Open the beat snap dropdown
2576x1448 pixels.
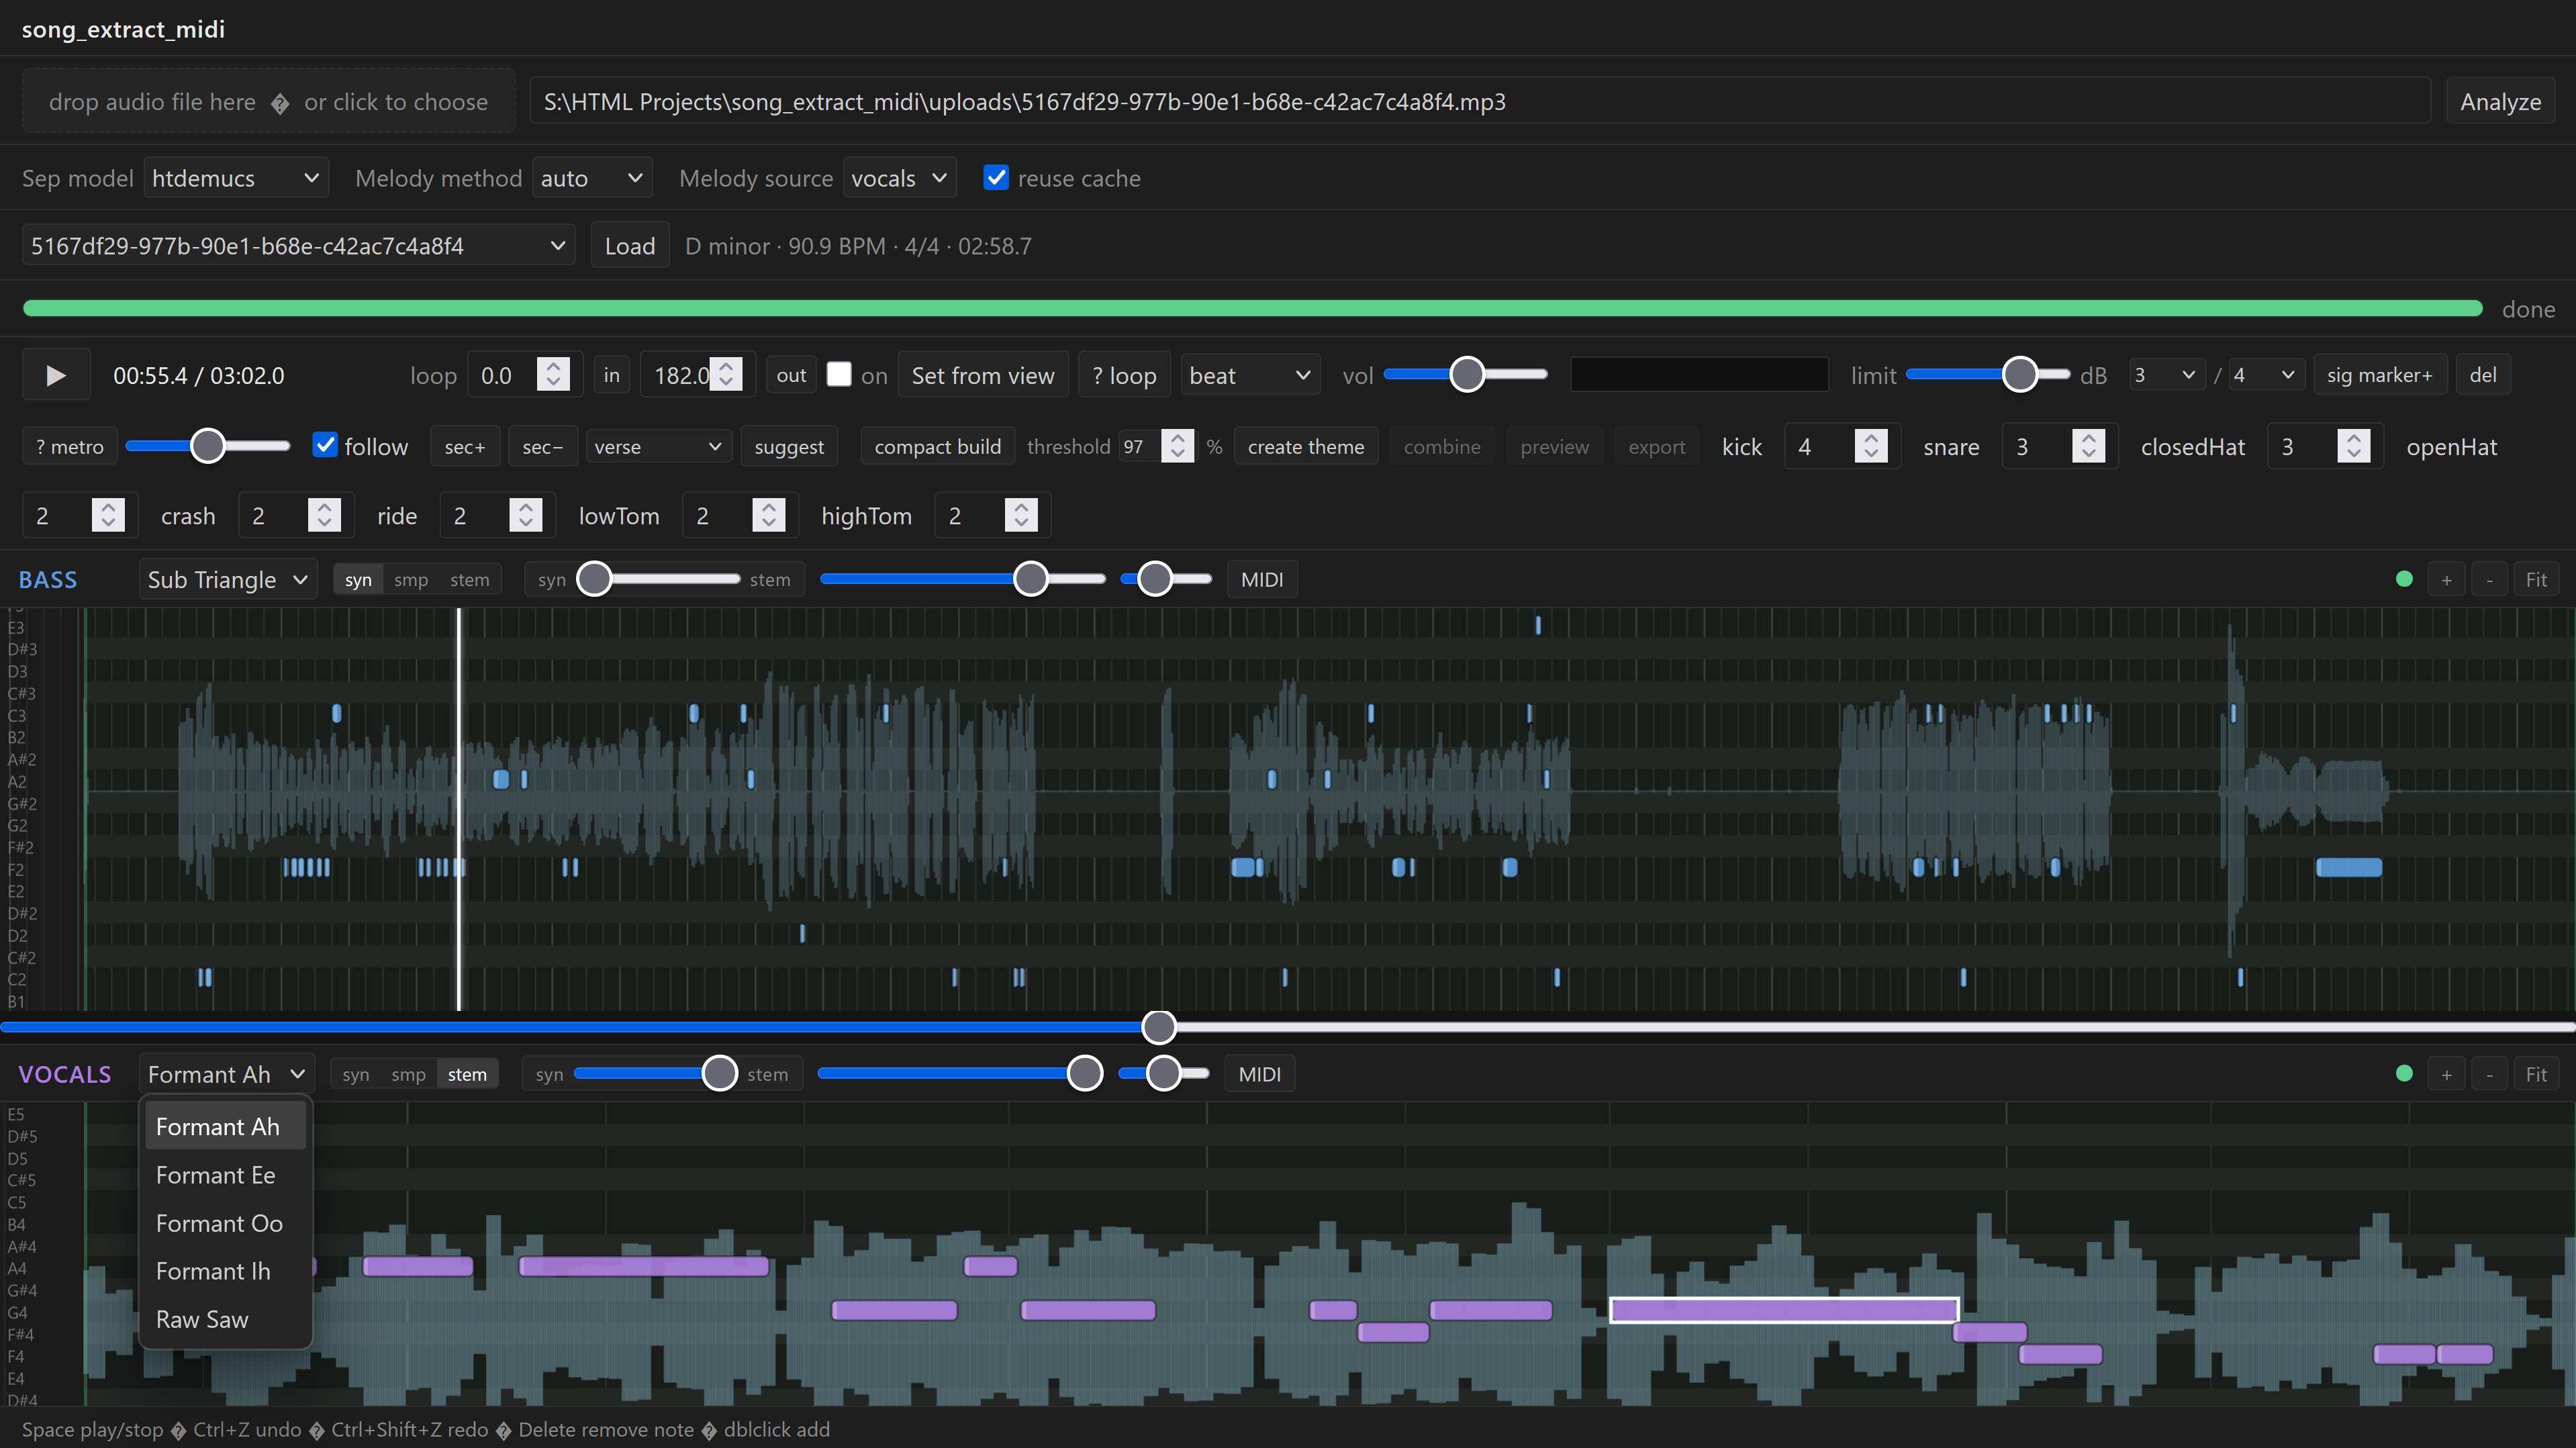click(1250, 375)
